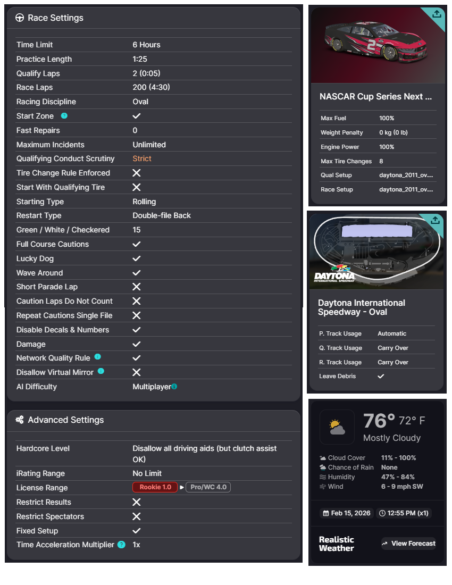Click the Strict qualifying scrutiny value
452x585 pixels.
(x=142, y=158)
